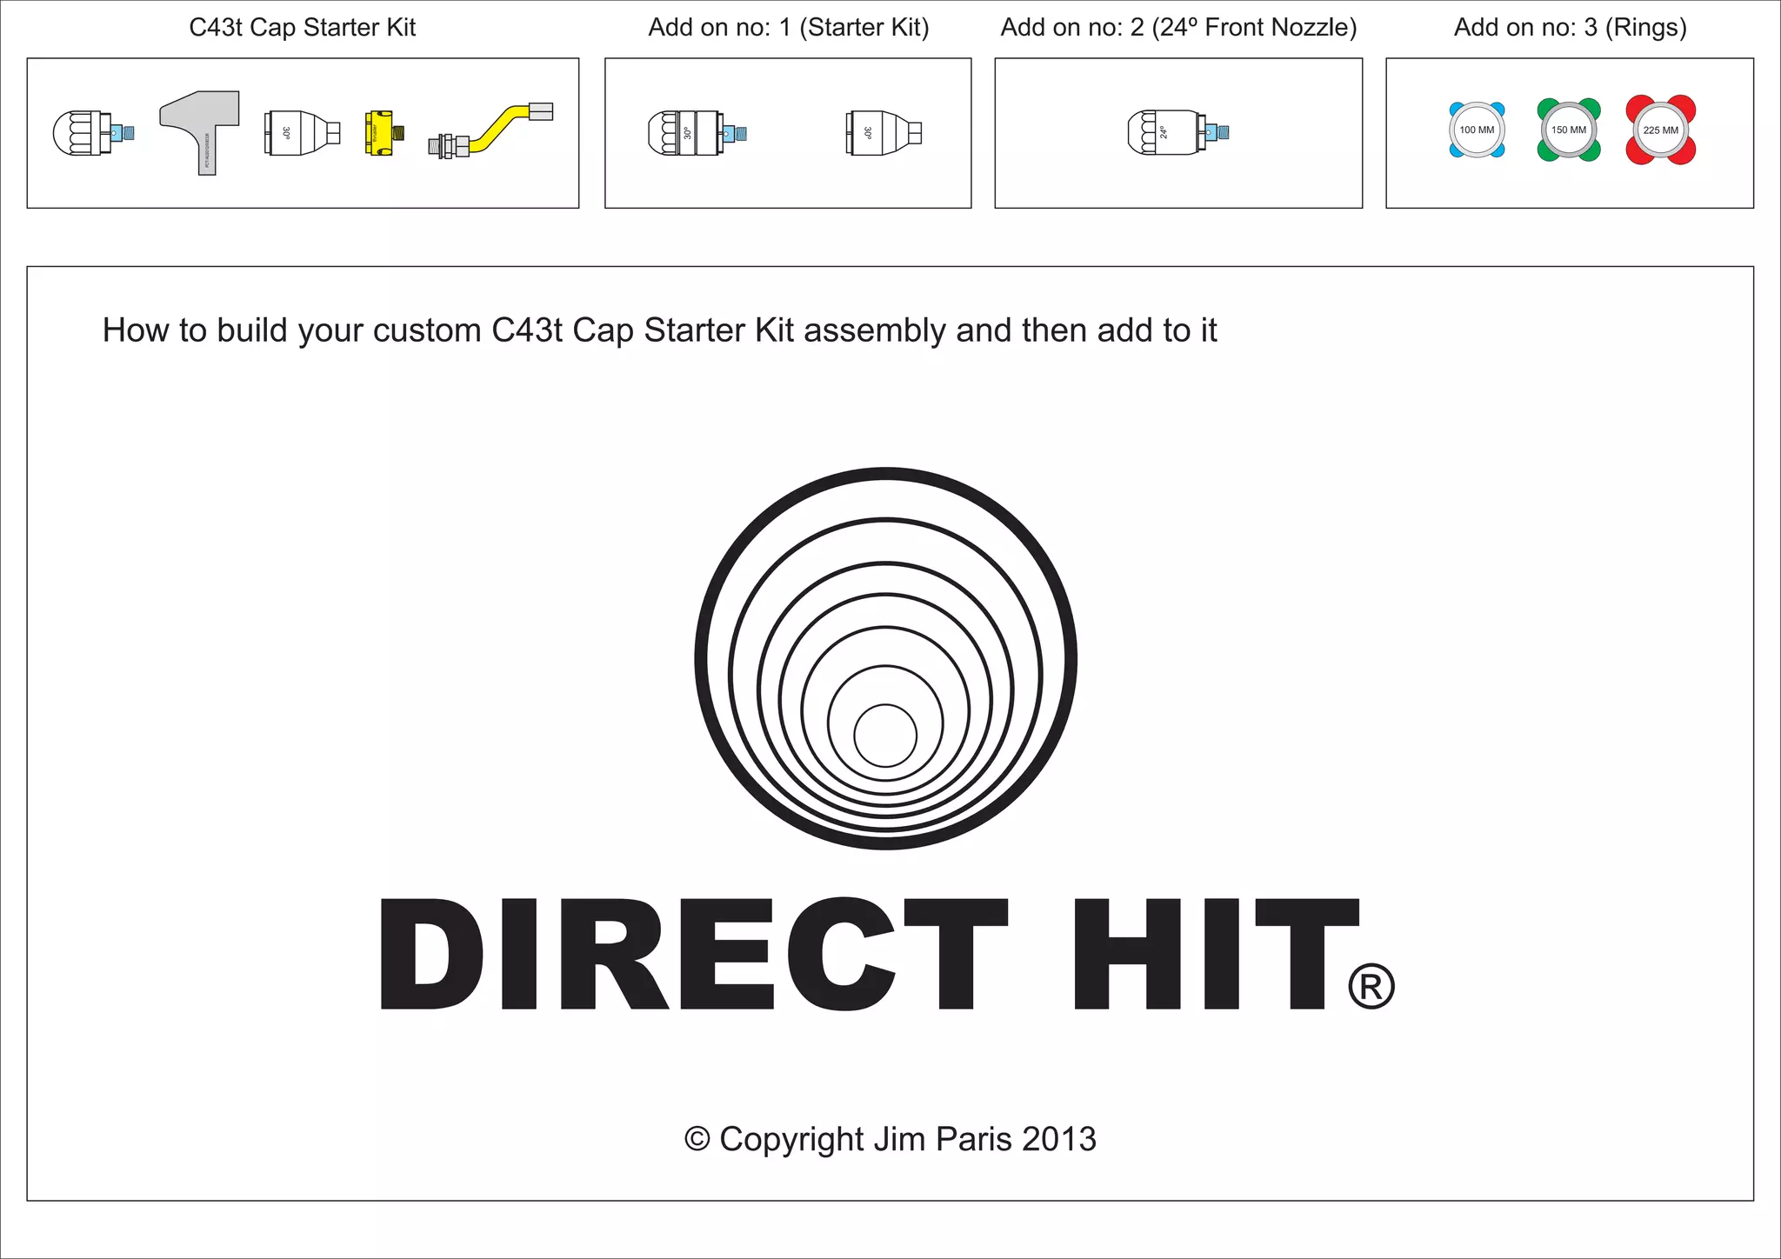Click the yellow thruster connector piece
This screenshot has width=1781, height=1259.
(382, 133)
